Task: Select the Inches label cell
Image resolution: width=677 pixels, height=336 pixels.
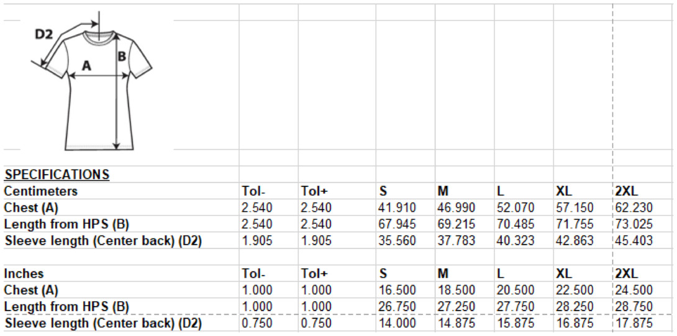Action: pyautogui.click(x=24, y=273)
